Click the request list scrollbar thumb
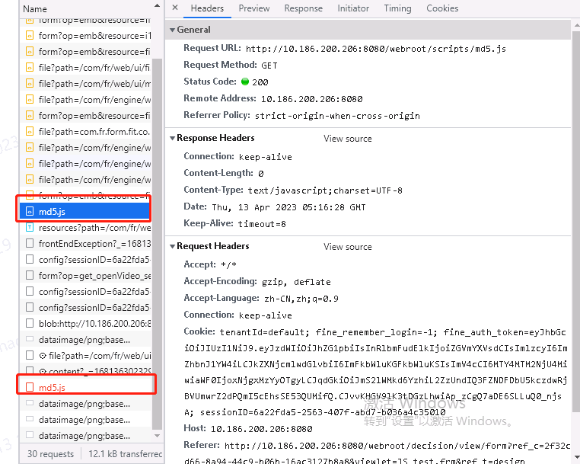Viewport: 580px width, 464px height. click(158, 242)
